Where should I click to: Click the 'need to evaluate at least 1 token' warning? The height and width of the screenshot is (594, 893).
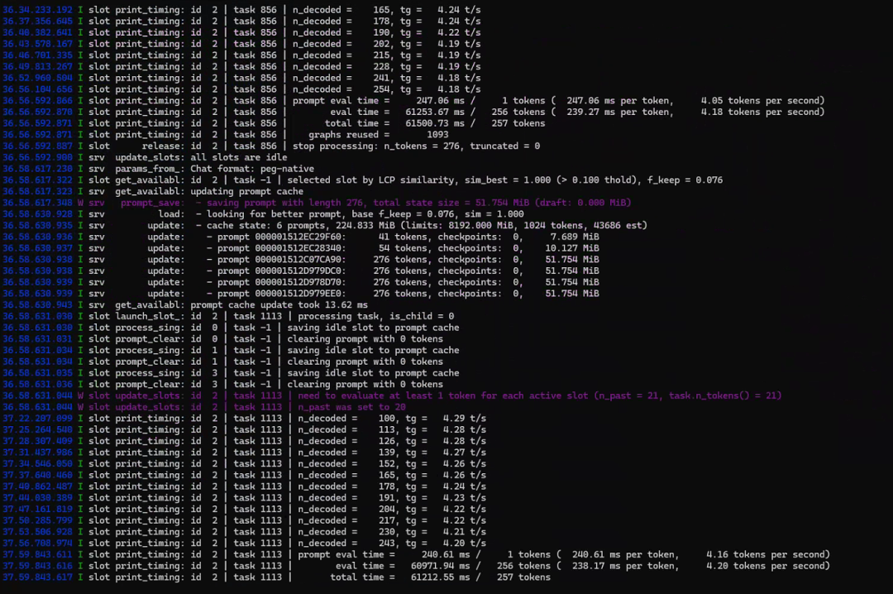[x=392, y=396]
